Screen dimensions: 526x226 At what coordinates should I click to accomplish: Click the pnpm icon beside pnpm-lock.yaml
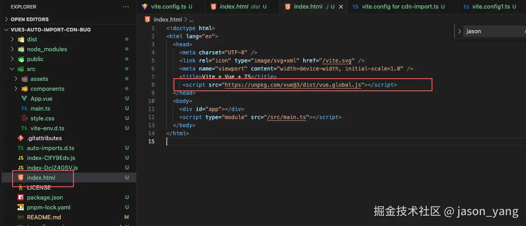point(21,207)
